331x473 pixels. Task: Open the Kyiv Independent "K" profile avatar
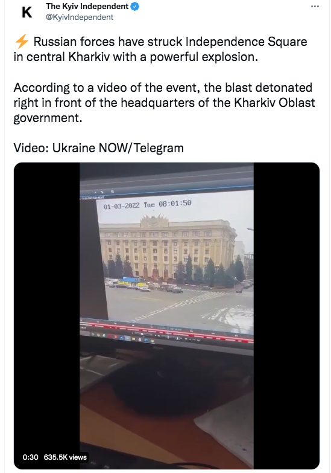27,12
